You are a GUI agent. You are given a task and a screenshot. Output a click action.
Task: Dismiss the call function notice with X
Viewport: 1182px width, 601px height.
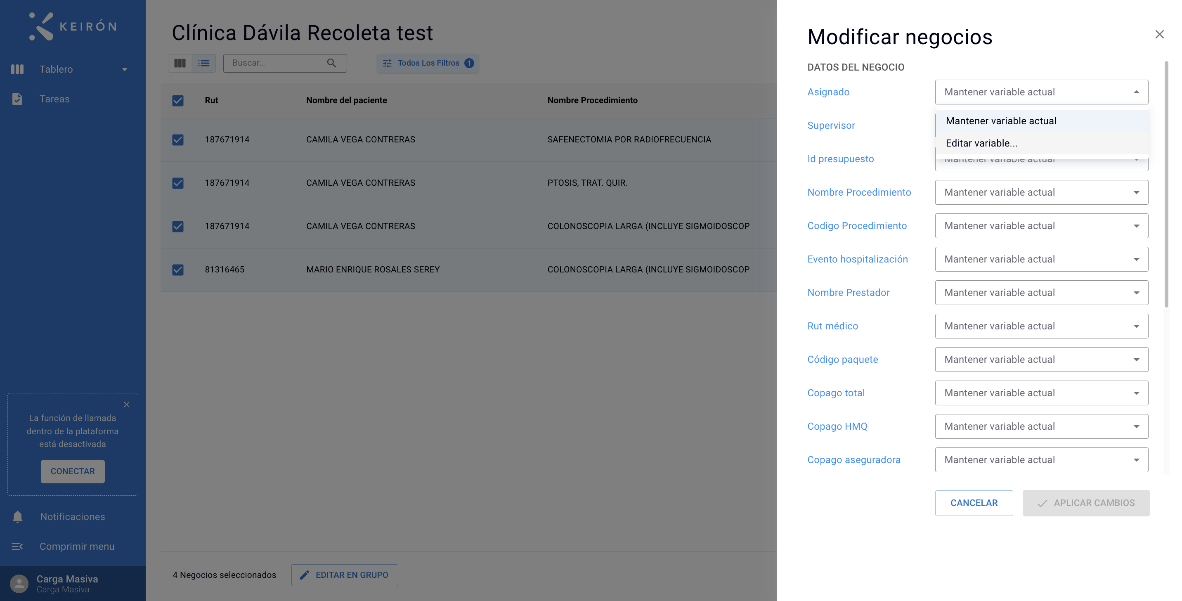(x=127, y=404)
